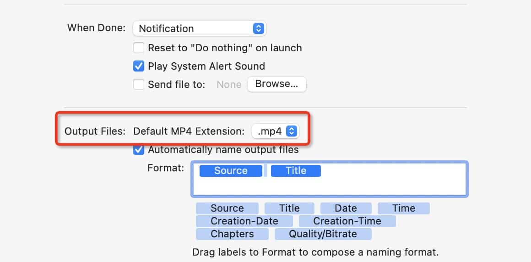Disable Automatically name output files
Screen dimensions: 531x262
pos(139,150)
